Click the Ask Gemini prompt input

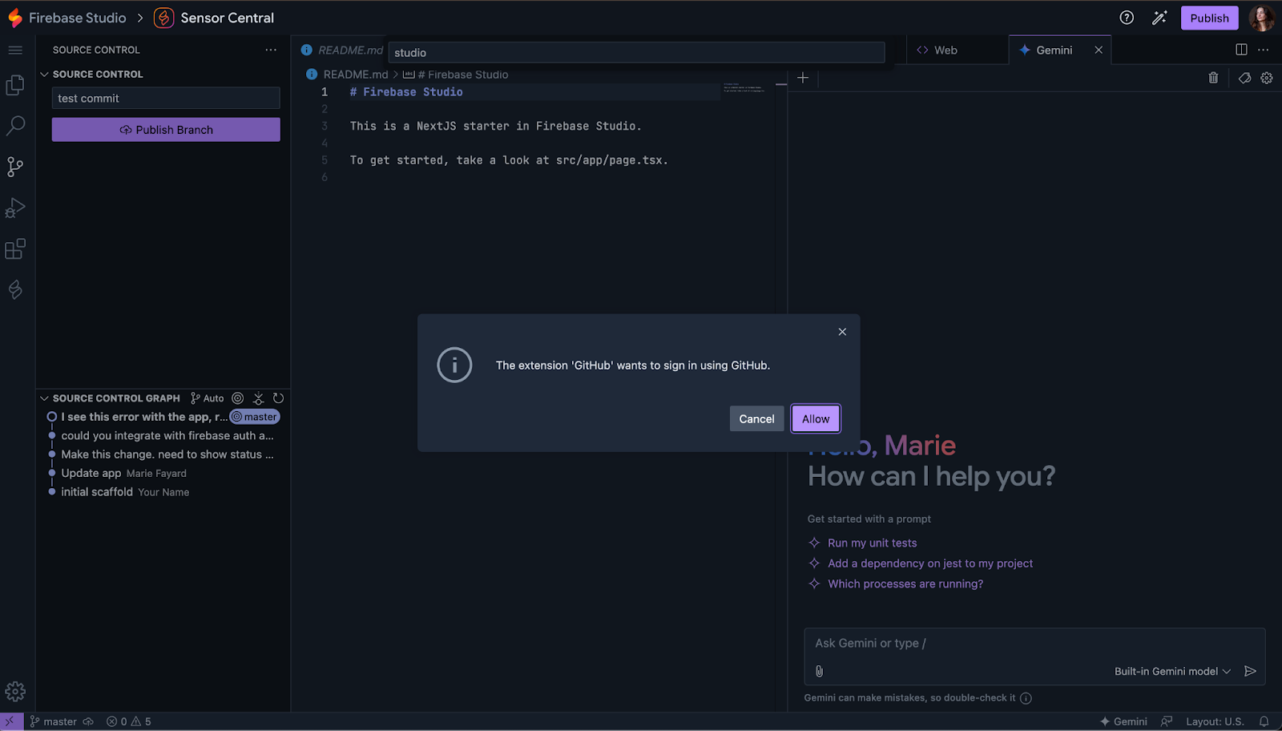(x=1034, y=644)
